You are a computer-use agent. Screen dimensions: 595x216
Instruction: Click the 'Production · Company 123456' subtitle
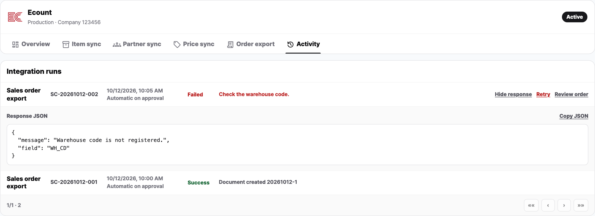tap(64, 22)
